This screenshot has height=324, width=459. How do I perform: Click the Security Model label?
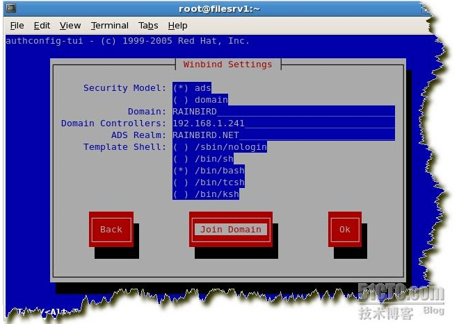coord(124,88)
